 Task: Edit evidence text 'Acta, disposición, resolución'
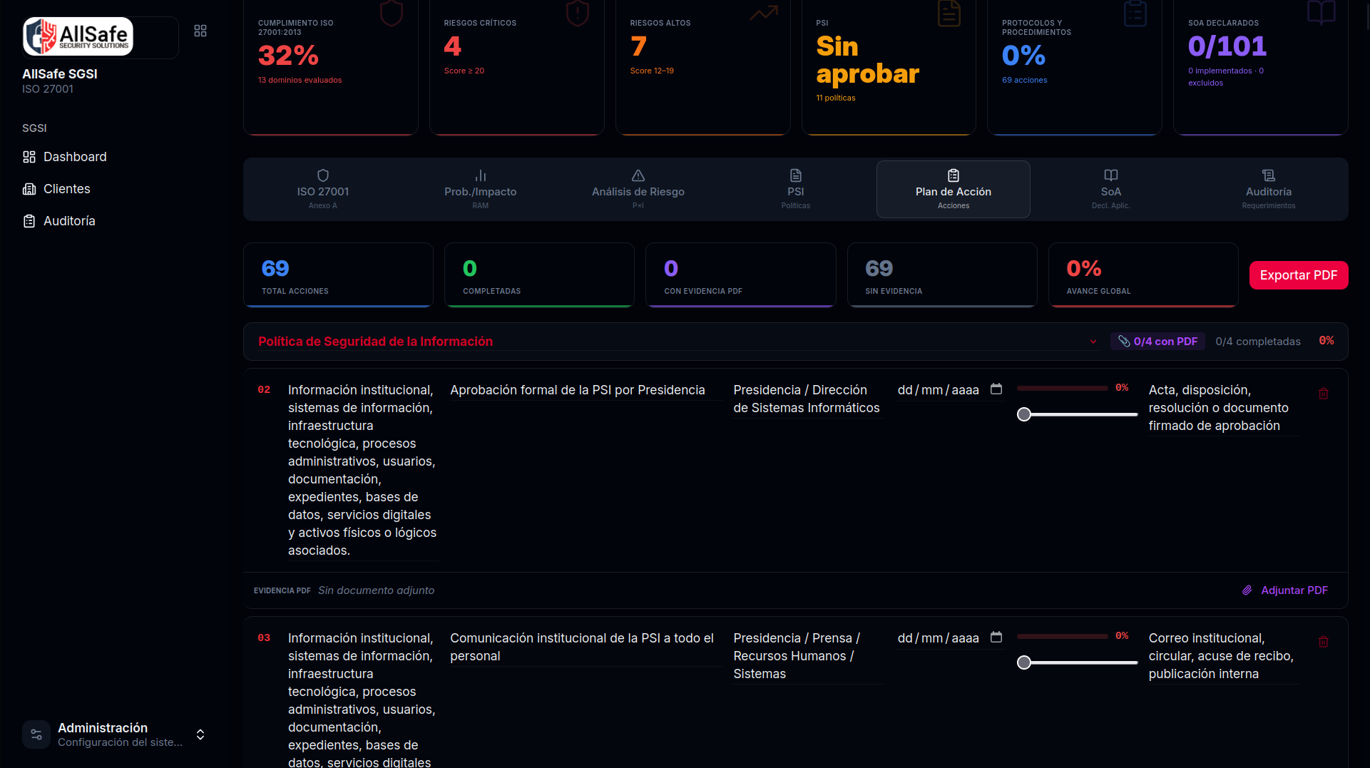point(1224,408)
